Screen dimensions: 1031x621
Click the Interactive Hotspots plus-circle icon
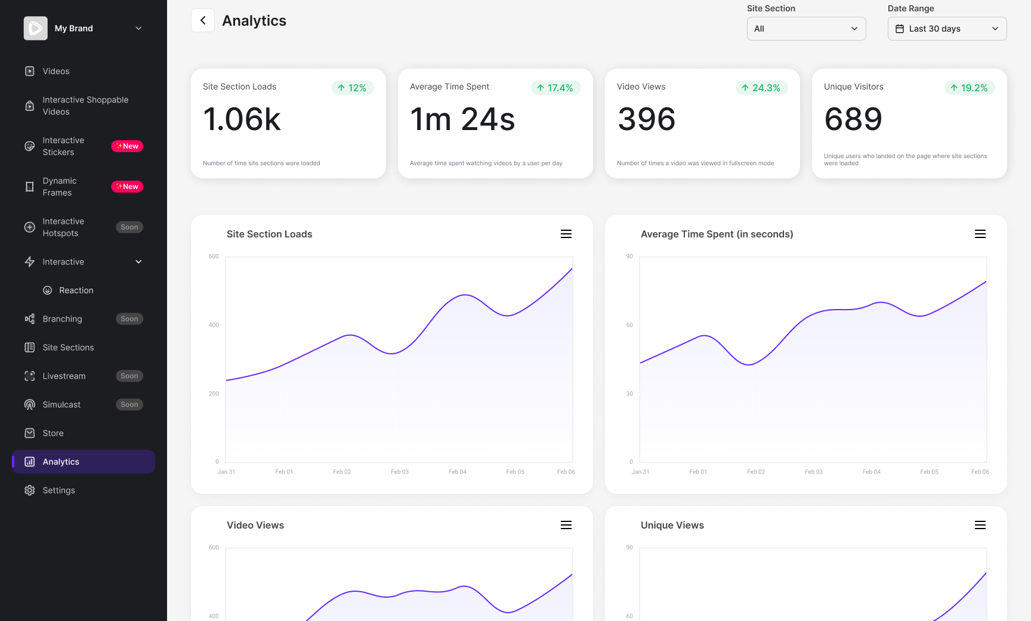(30, 227)
